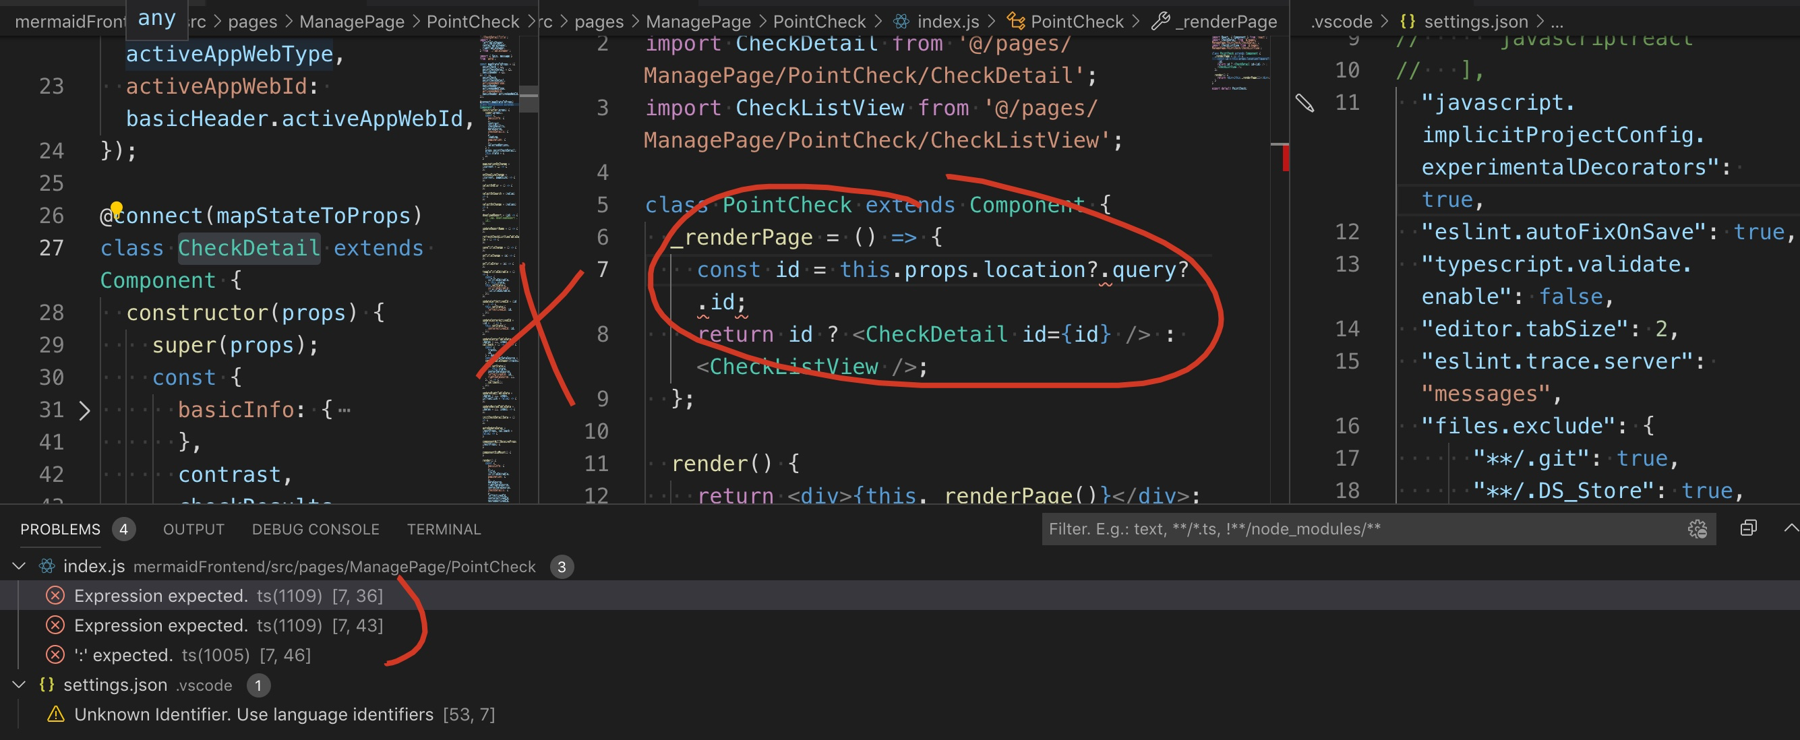Expand the folded code on line 31
This screenshot has width=1800, height=740.
(85, 411)
